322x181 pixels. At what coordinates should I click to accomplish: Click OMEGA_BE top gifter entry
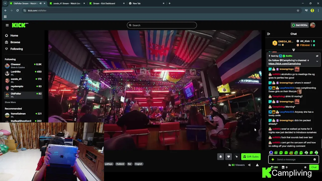pyautogui.click(x=283, y=43)
